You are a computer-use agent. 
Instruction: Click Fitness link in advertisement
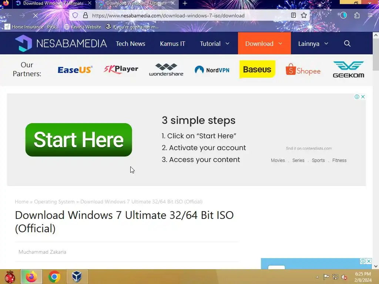pos(339,160)
